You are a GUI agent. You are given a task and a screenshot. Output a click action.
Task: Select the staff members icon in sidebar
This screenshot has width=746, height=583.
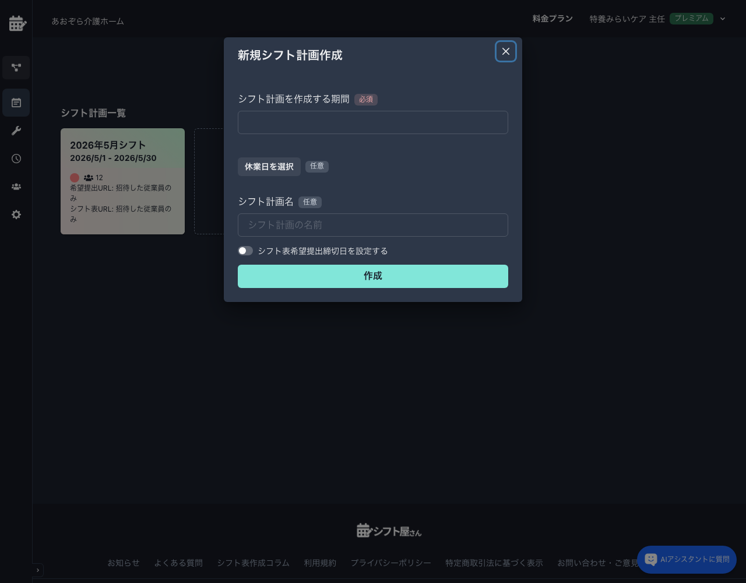coord(16,187)
